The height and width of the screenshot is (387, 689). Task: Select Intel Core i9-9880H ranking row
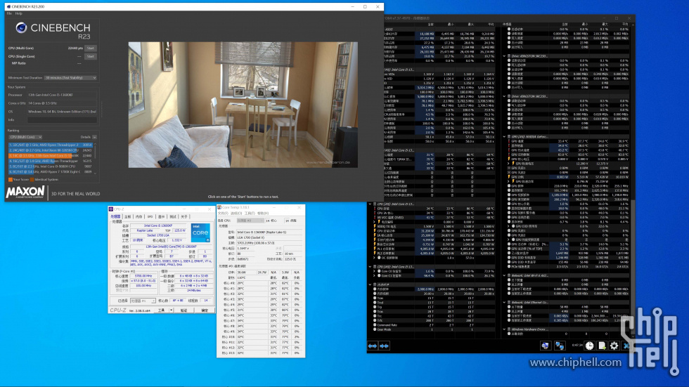(x=50, y=166)
